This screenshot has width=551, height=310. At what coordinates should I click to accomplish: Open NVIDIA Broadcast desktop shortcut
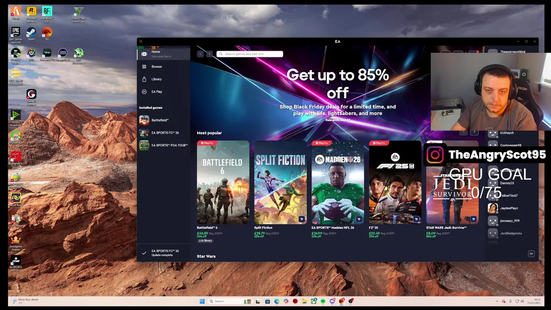[15, 118]
